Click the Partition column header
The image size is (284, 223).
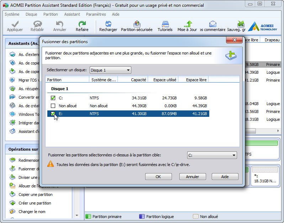click(67, 80)
